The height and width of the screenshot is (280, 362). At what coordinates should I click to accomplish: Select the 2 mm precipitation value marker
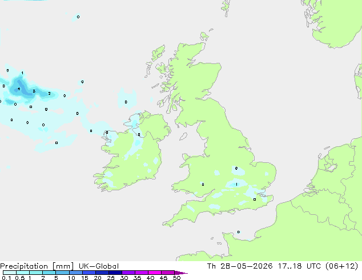click(49, 93)
